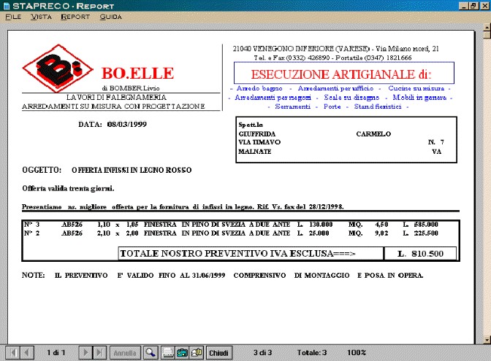
Task: Open the Vista menu
Action: tap(41, 16)
